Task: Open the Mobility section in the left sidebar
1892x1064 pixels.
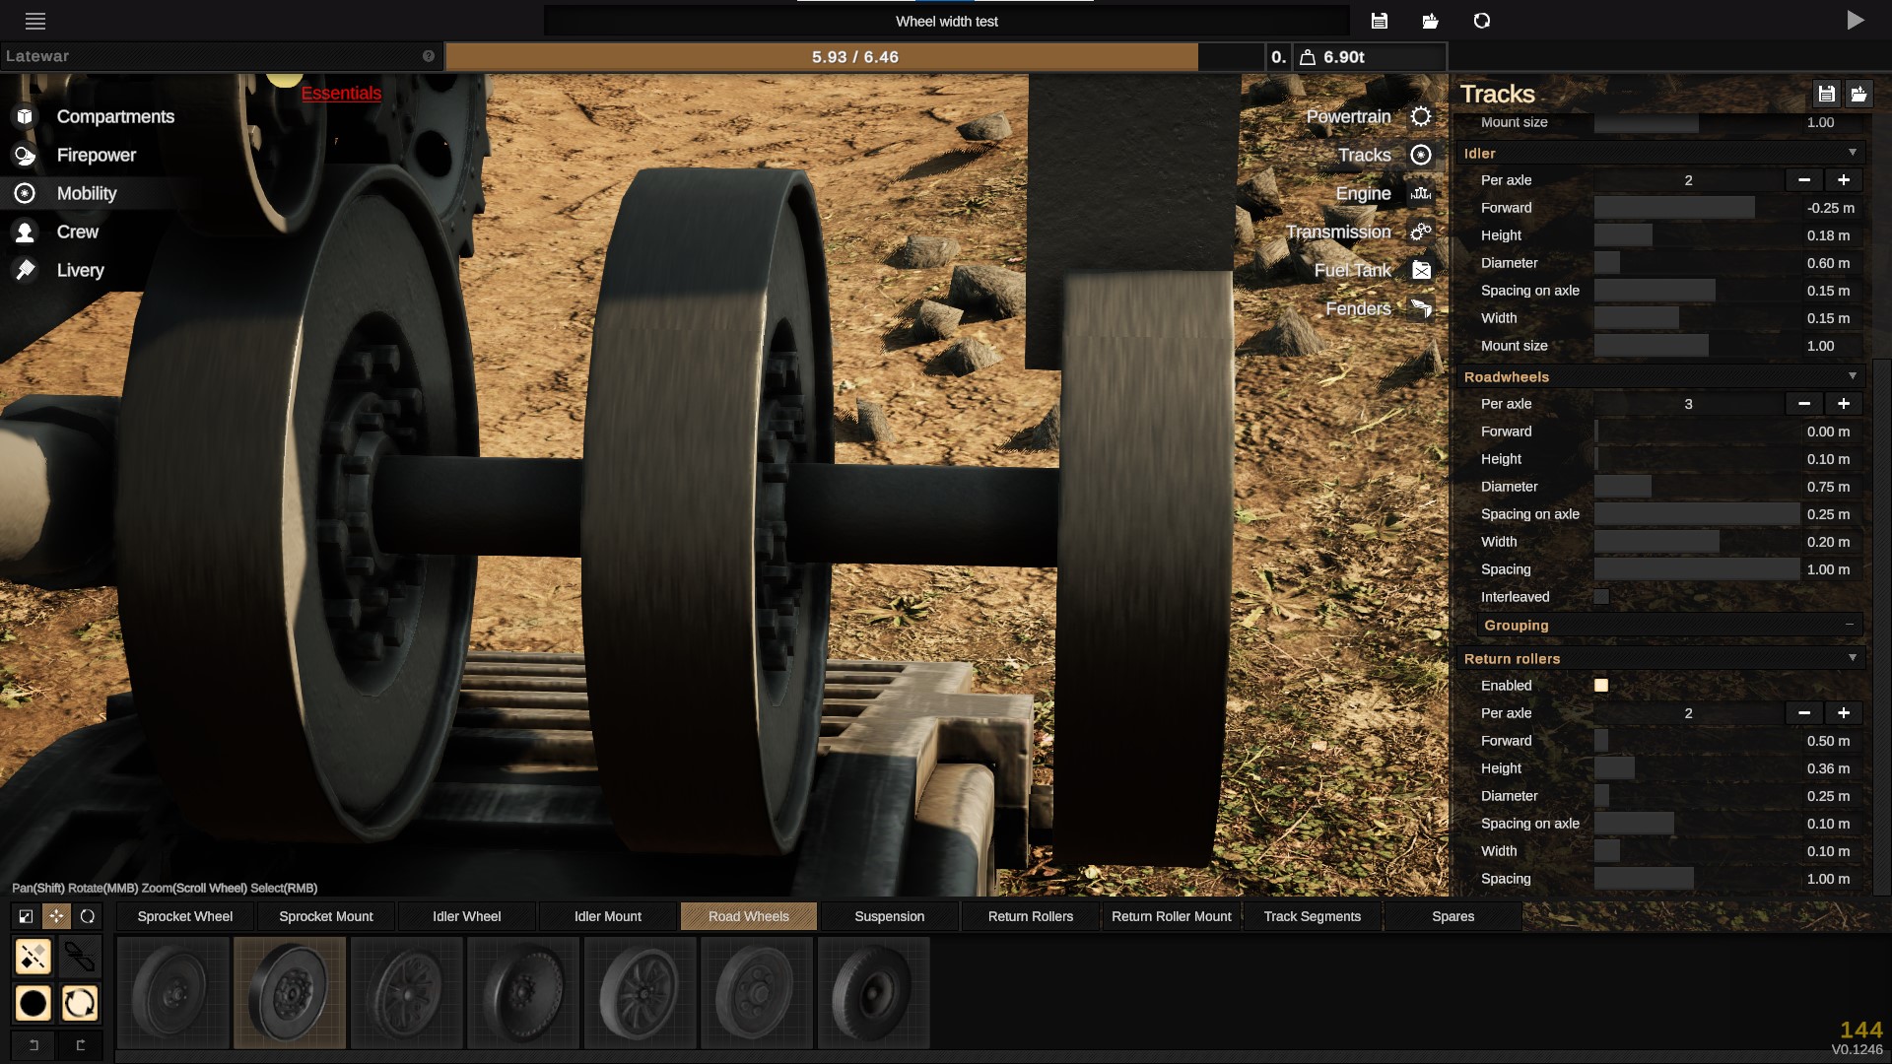Action: coord(87,193)
